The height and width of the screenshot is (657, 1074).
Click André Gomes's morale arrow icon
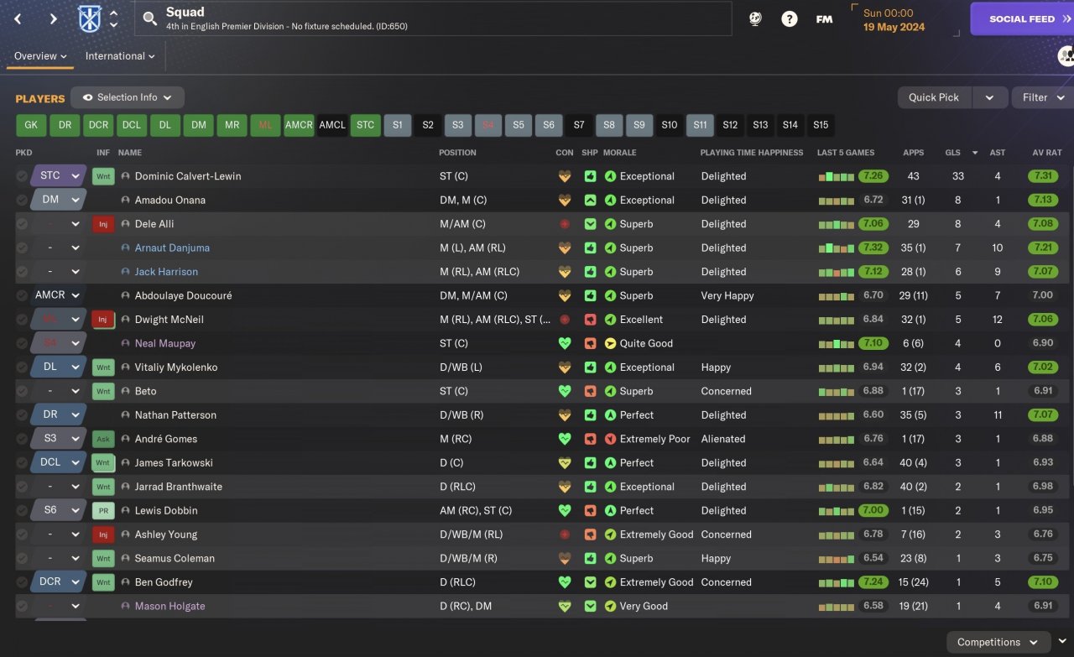pos(610,439)
